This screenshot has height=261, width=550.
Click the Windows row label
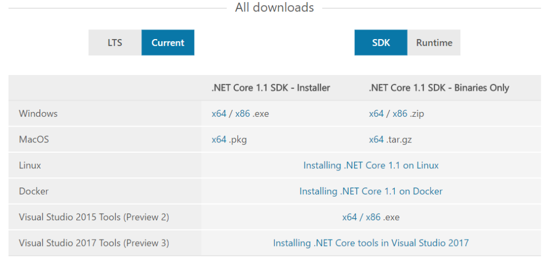(38, 114)
